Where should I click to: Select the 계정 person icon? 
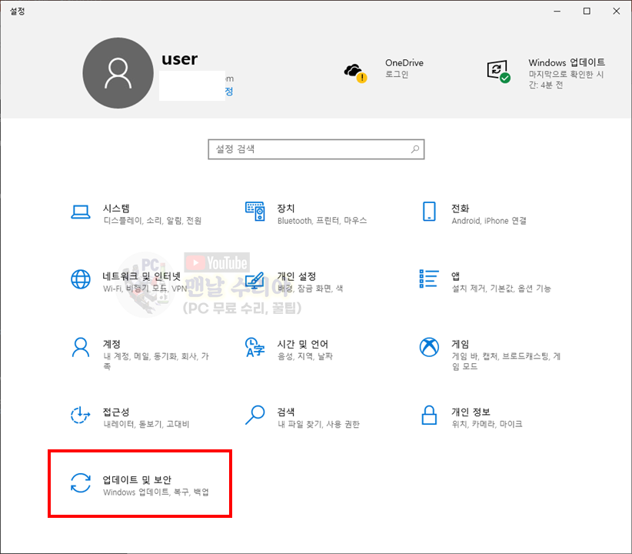[81, 348]
